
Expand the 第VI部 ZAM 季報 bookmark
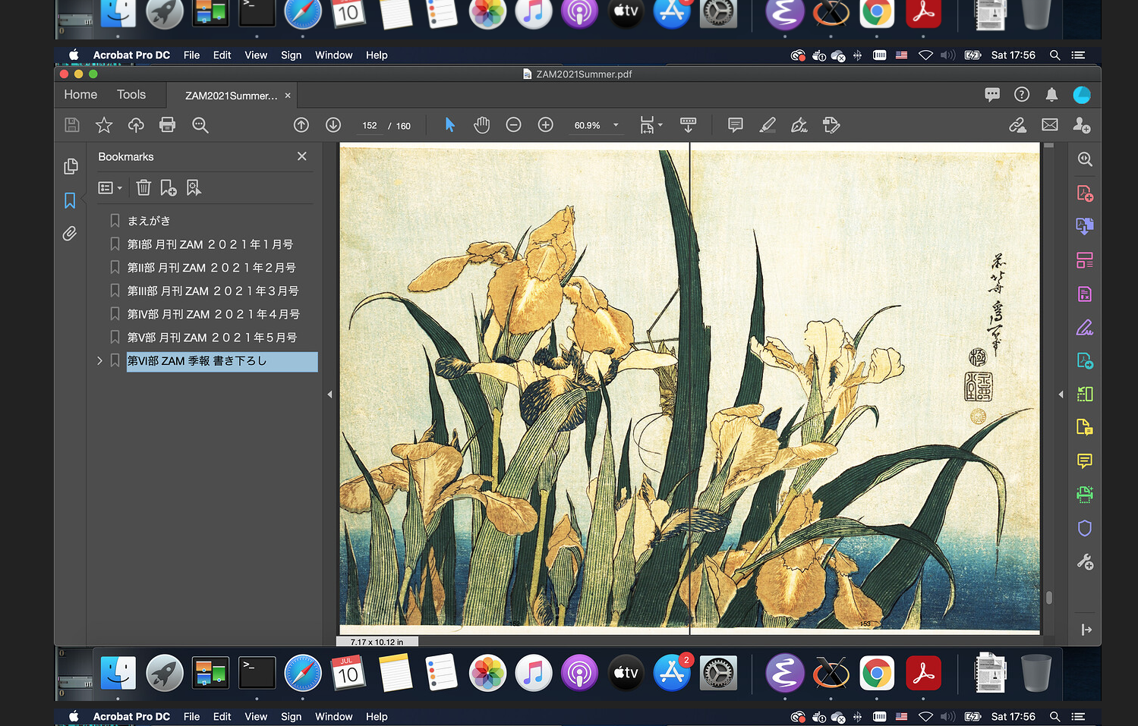pos(99,361)
